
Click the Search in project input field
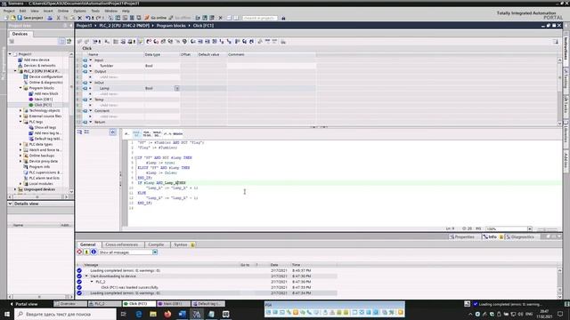[259, 18]
